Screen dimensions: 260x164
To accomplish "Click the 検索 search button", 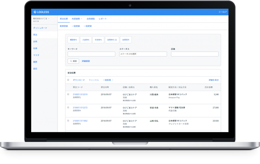I will point(73,61).
